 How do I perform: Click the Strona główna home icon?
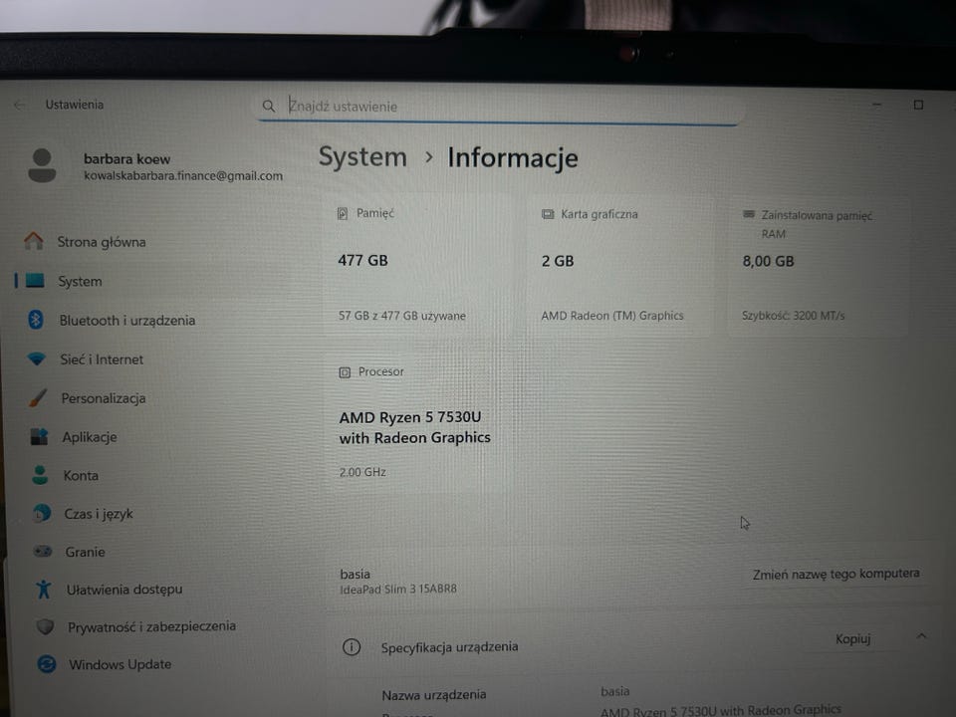(x=34, y=241)
